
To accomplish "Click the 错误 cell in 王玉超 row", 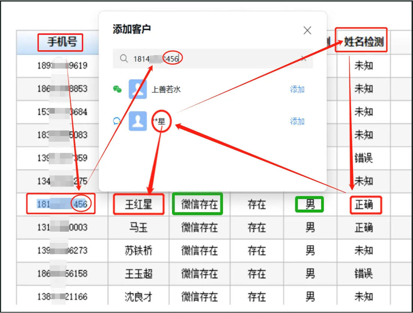I will click(x=364, y=274).
